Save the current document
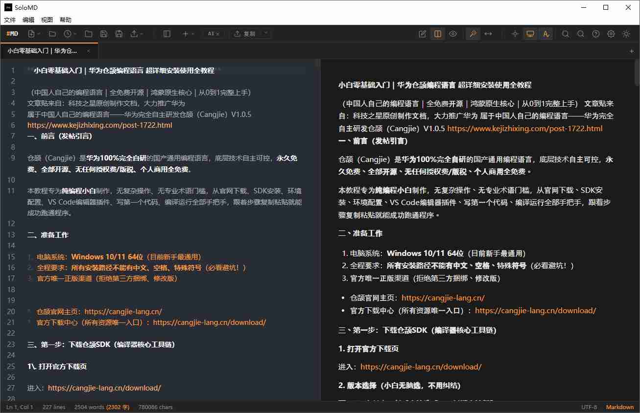Image resolution: width=640 pixels, height=413 pixels. click(103, 33)
